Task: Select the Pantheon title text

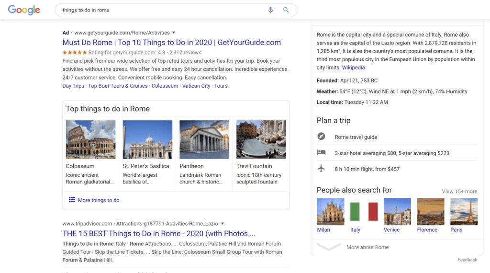Action: [x=191, y=166]
